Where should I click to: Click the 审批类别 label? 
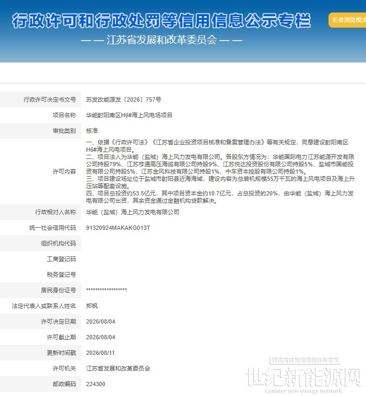coord(64,131)
